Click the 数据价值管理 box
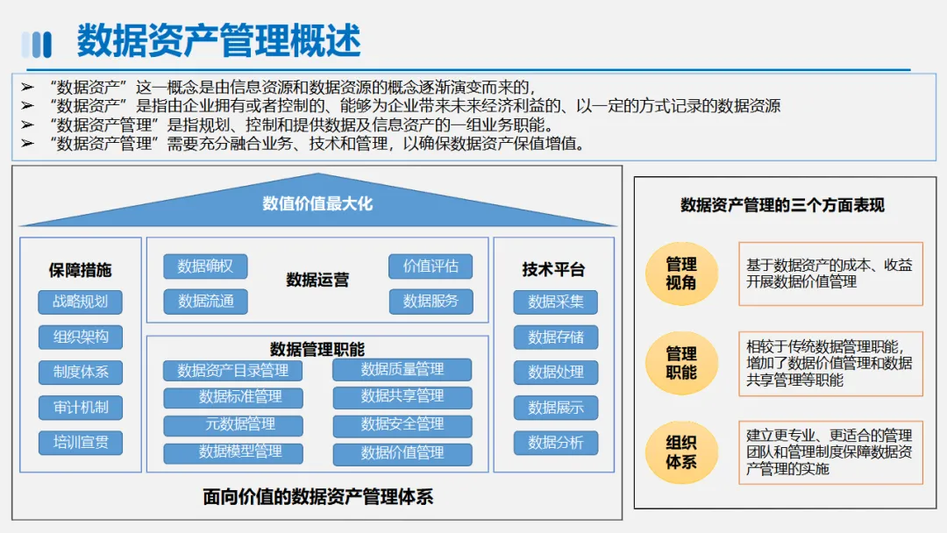This screenshot has height=533, width=947. [402, 453]
